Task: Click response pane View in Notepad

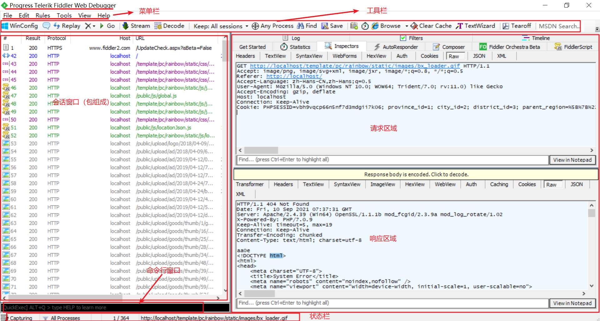Action: [572, 303]
